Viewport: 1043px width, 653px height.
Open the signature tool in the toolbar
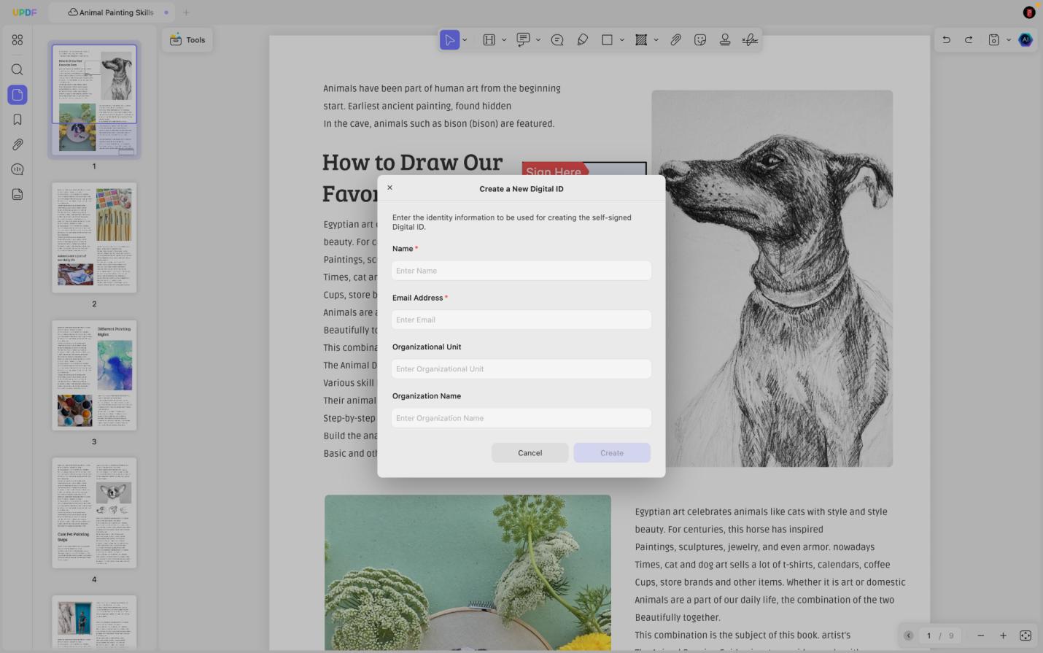(750, 40)
